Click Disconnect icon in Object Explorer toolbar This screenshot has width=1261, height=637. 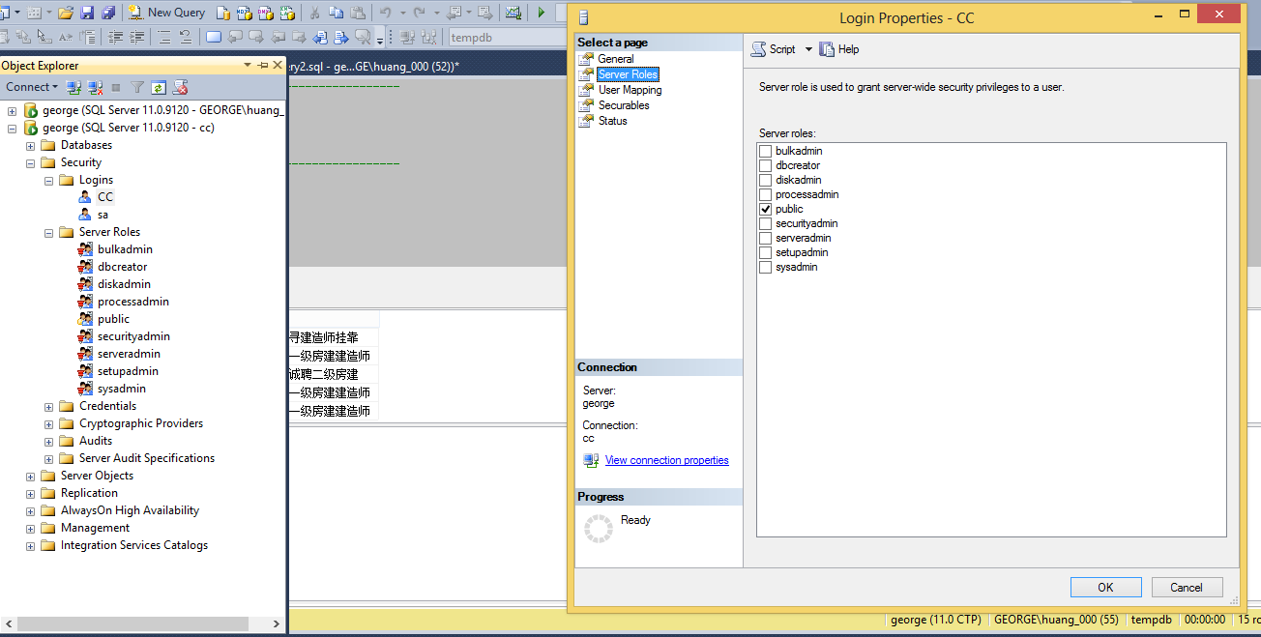coord(95,87)
